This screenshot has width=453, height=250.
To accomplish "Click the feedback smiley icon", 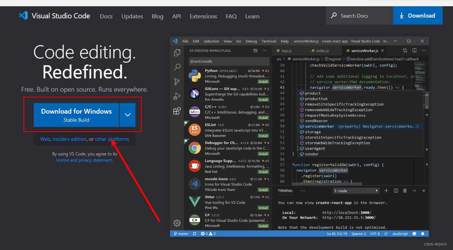I will 414,234.
